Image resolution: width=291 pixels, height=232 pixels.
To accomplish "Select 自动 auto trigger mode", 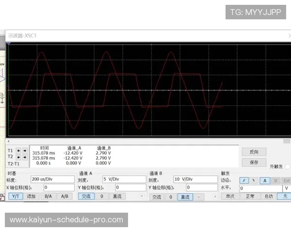I will coord(268,196).
